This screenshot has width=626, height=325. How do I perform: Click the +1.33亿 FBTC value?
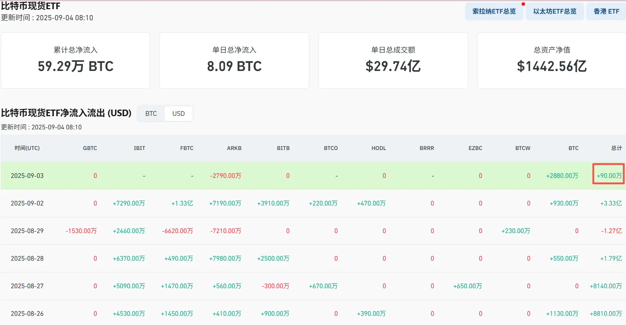coord(182,203)
